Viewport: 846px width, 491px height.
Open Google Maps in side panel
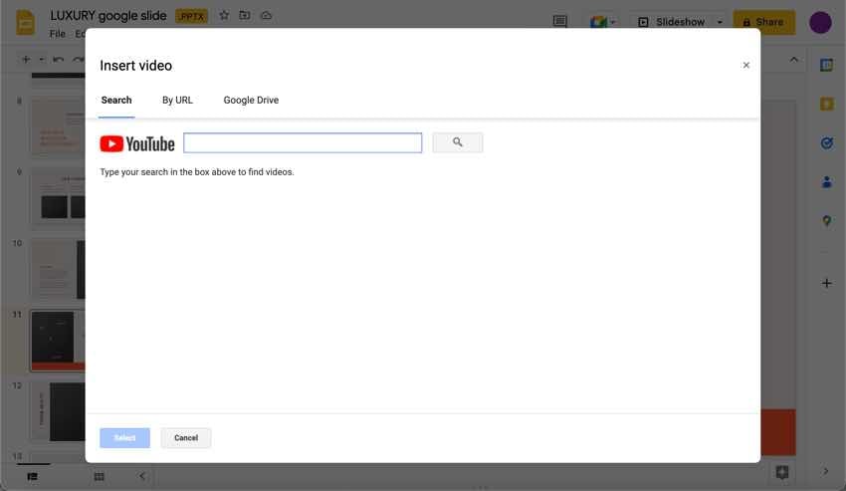pyautogui.click(x=826, y=221)
